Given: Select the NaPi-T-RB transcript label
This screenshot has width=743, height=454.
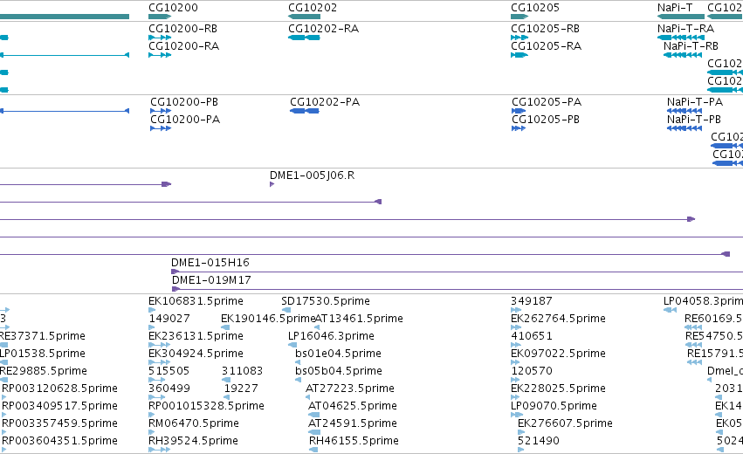Looking at the screenshot, I should click(x=691, y=46).
